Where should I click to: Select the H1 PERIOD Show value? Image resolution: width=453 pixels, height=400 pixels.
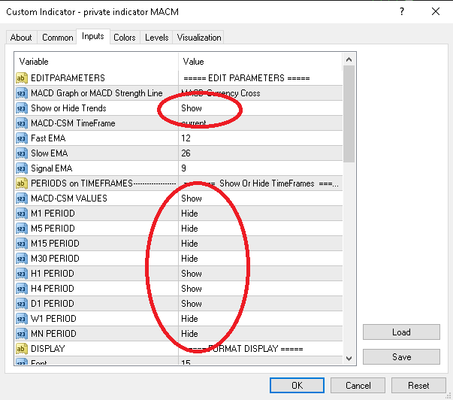tap(192, 274)
